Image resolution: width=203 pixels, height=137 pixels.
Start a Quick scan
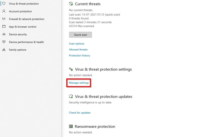(80, 35)
